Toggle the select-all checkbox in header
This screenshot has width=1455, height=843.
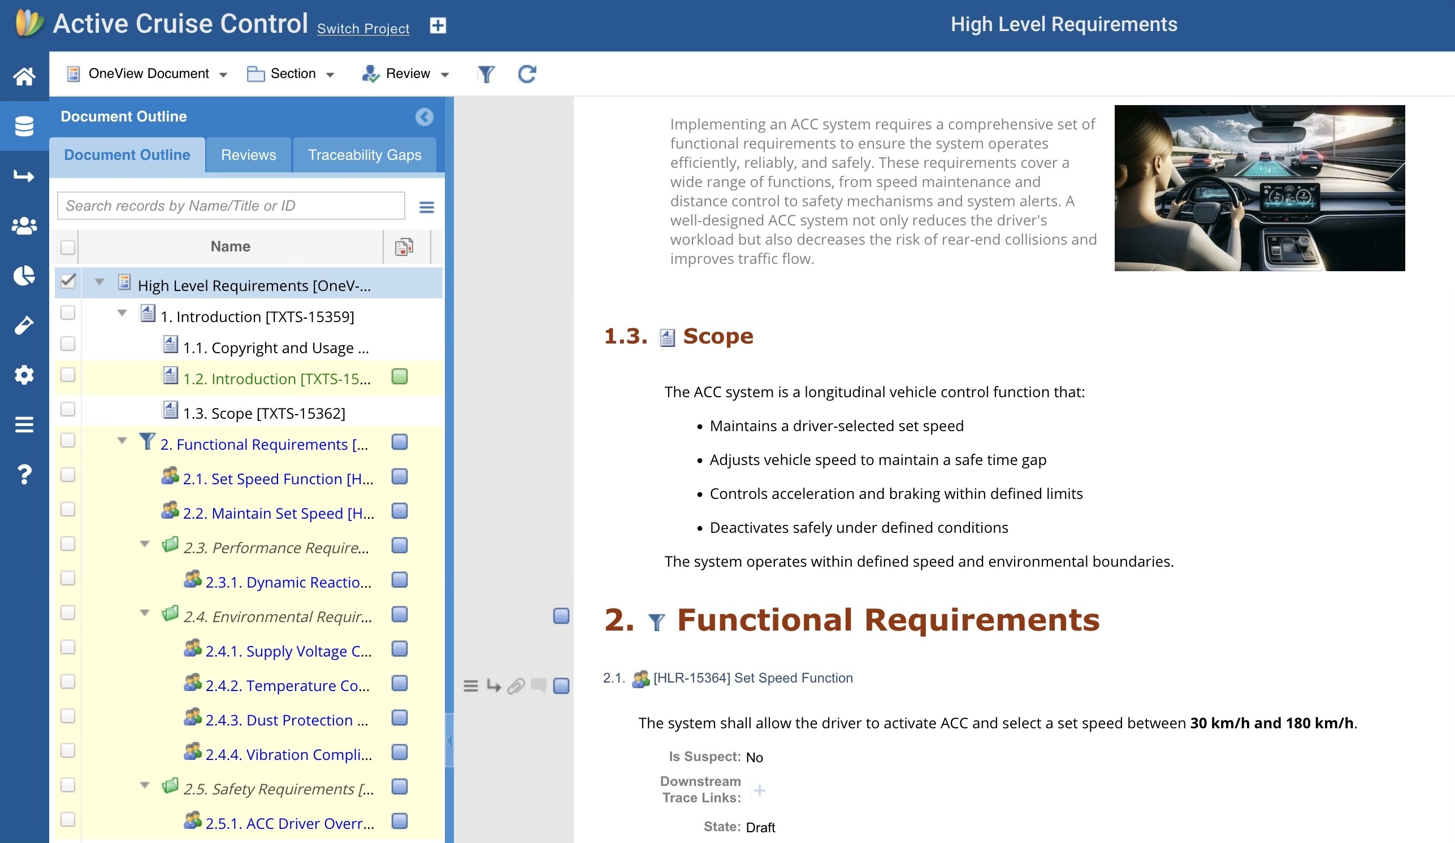(68, 247)
